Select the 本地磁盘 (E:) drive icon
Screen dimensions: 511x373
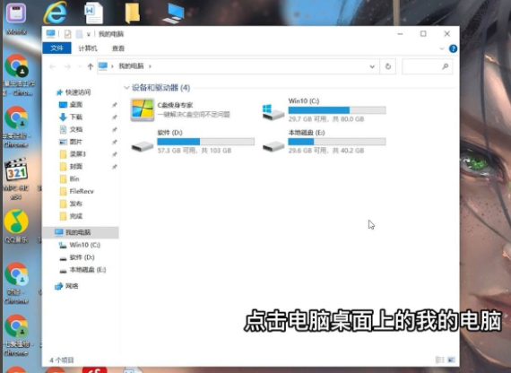pyautogui.click(x=273, y=146)
